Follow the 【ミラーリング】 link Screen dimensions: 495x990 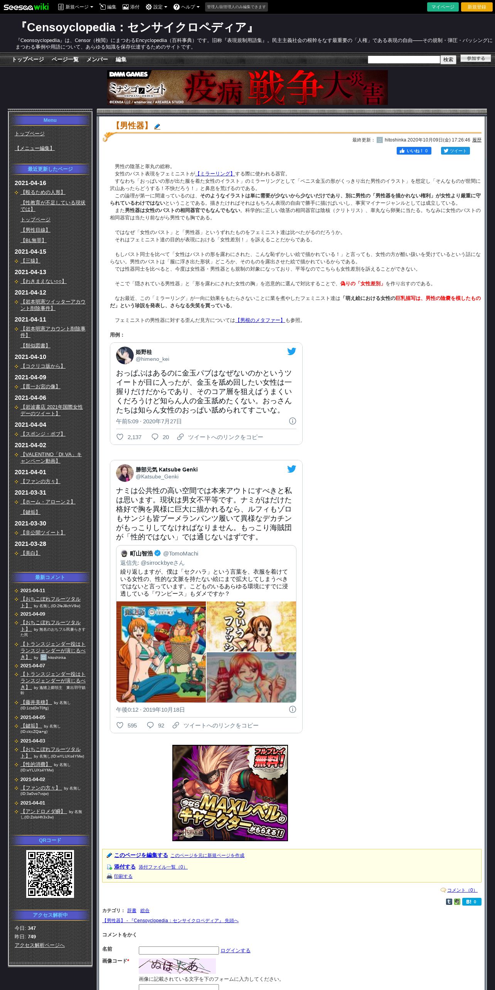(215, 174)
